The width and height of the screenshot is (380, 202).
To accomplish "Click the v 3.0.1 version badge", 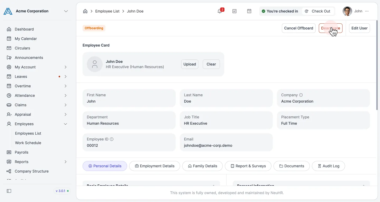I will coord(62,191).
